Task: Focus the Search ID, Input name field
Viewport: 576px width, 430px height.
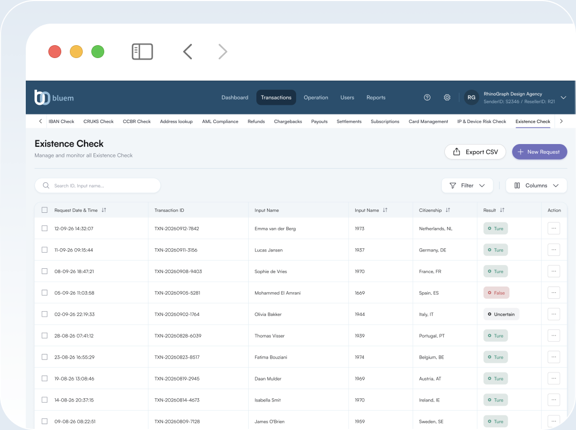Action: [97, 185]
